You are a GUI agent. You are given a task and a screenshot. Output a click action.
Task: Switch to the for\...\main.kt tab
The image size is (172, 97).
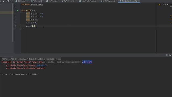[x=69, y=1]
